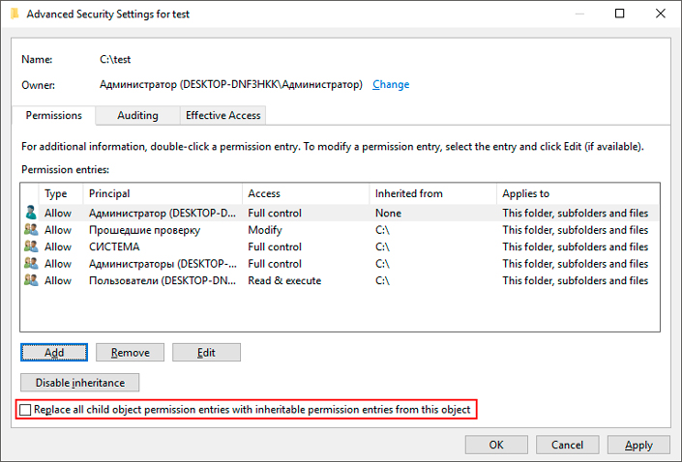The width and height of the screenshot is (682, 462).
Task: Click C:\ inherited cell in Администраторы row
Action: click(x=382, y=264)
